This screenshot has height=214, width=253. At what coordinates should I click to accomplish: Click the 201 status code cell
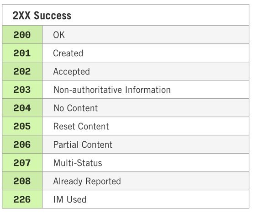22,53
